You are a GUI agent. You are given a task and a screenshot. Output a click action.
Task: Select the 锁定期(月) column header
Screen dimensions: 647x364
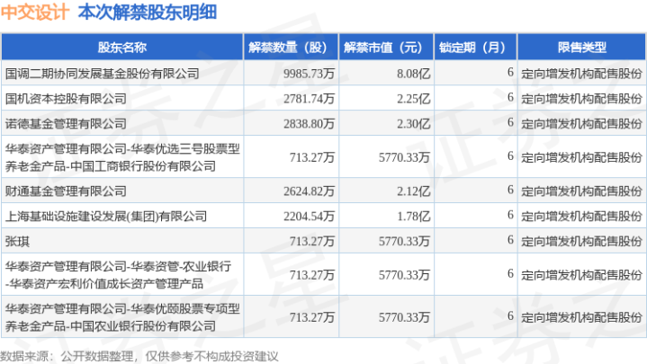click(475, 48)
